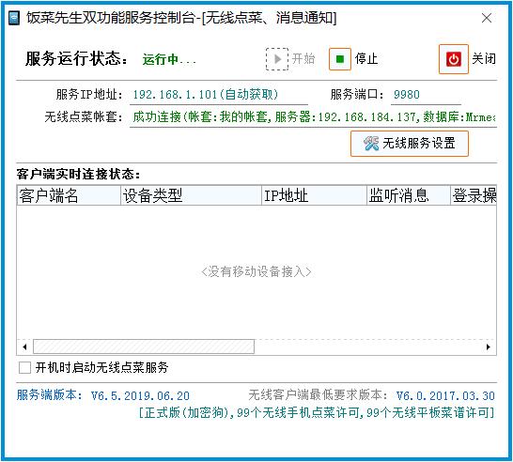This screenshot has height=462, width=513.
Task: Click the horizontal scrollbar left arrow
Action: (x=24, y=346)
